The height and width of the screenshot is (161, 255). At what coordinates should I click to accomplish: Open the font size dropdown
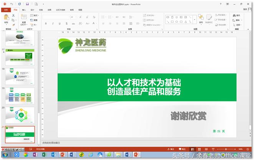coord(76,17)
